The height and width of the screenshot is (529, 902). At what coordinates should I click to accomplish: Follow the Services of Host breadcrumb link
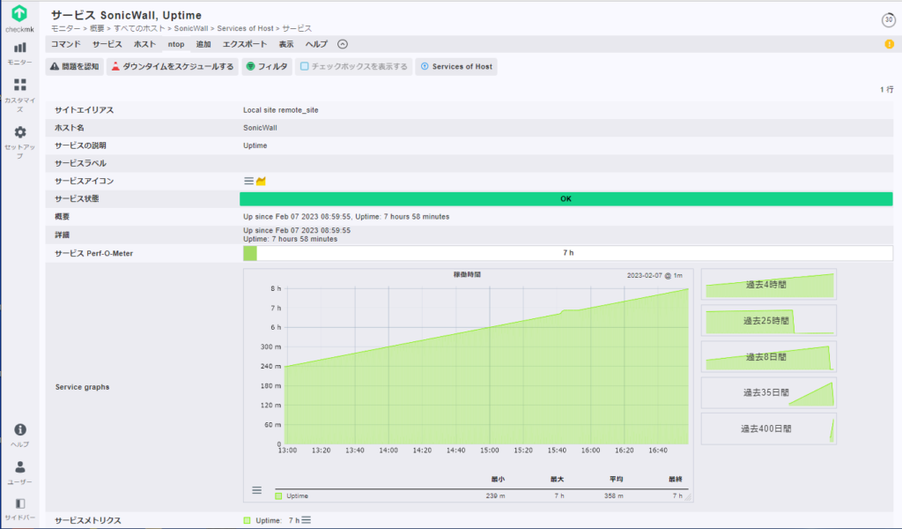[245, 28]
